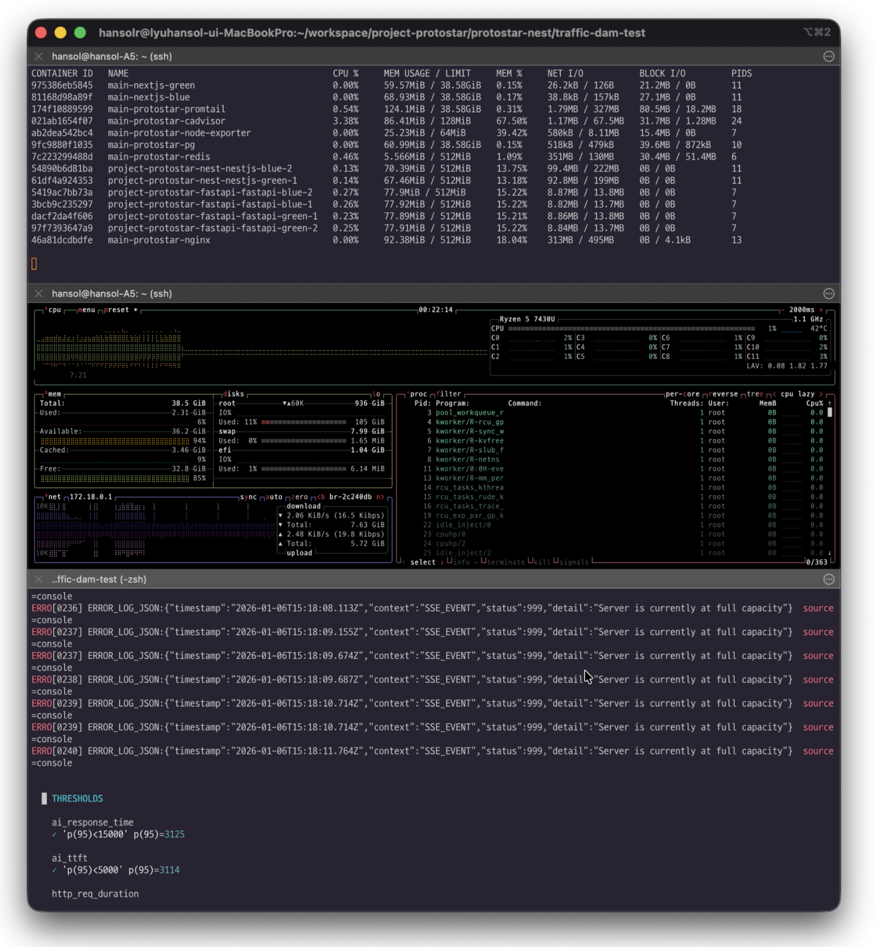Toggle tree view in process list
Screen dimensions: 875x949
[755, 394]
